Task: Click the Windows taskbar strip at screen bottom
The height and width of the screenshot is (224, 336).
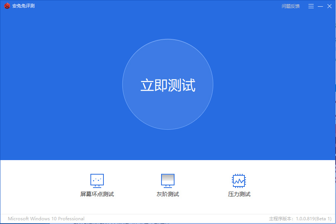Action: tap(168, 223)
